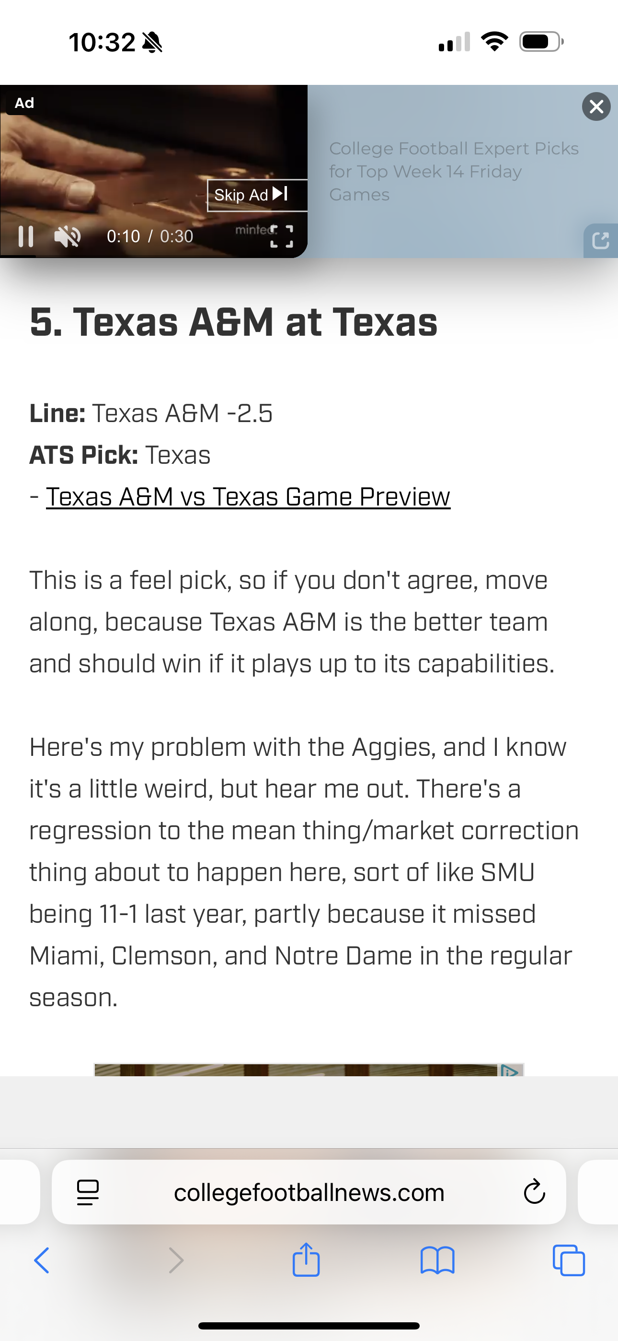The image size is (618, 1341).
Task: Tap the video ad time display
Action: tap(150, 236)
